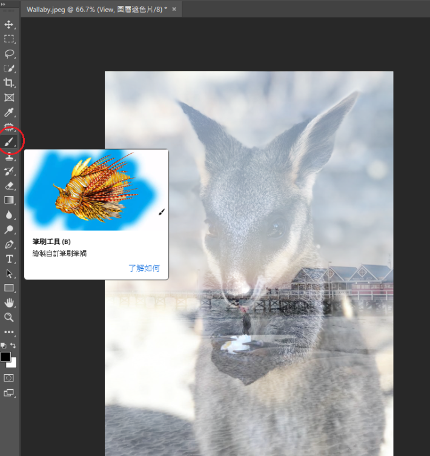
Task: Click 筆刷工具 (B) tooltip title
Action: pyautogui.click(x=51, y=242)
